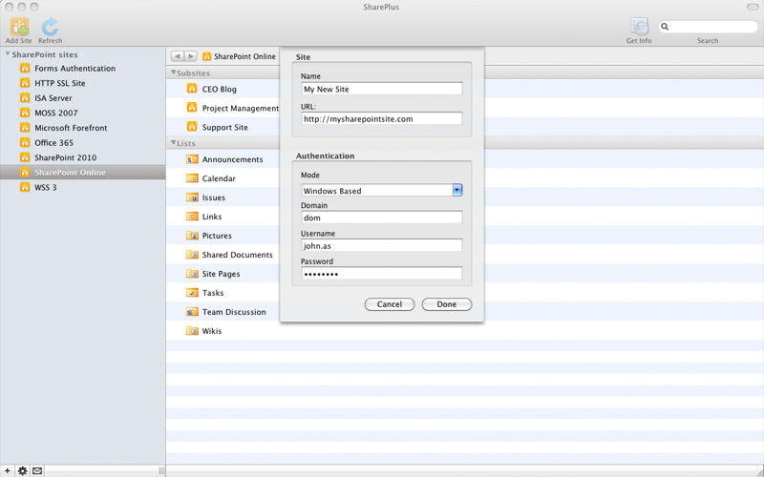Image resolution: width=764 pixels, height=477 pixels.
Task: Click the Name field My New Site
Action: [381, 89]
